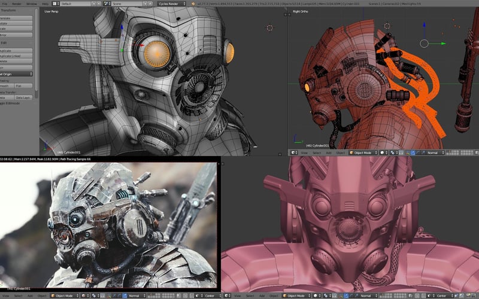Viewport: 479px width, 299px height.
Task: Click the Default screen layout name field
Action: tap(75, 4)
